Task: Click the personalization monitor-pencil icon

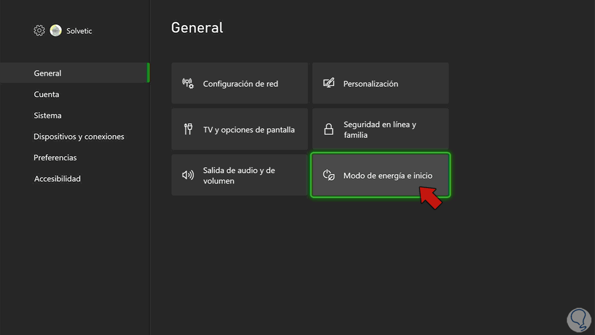Action: (328, 83)
